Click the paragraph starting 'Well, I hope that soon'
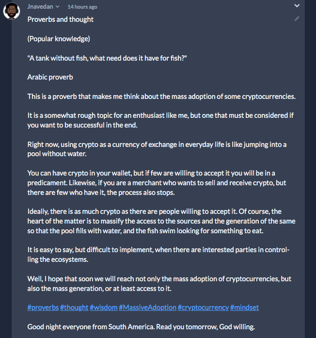Screen dimensions: 316x338 [x=159, y=284]
